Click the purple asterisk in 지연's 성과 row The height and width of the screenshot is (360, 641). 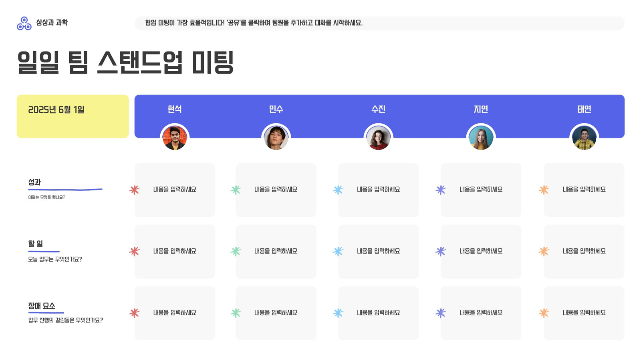coord(441,190)
